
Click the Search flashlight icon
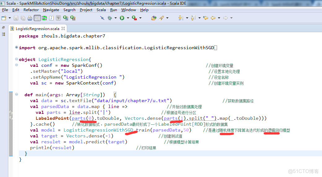tap(161, 18)
